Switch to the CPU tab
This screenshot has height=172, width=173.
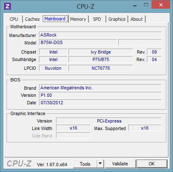point(14,19)
